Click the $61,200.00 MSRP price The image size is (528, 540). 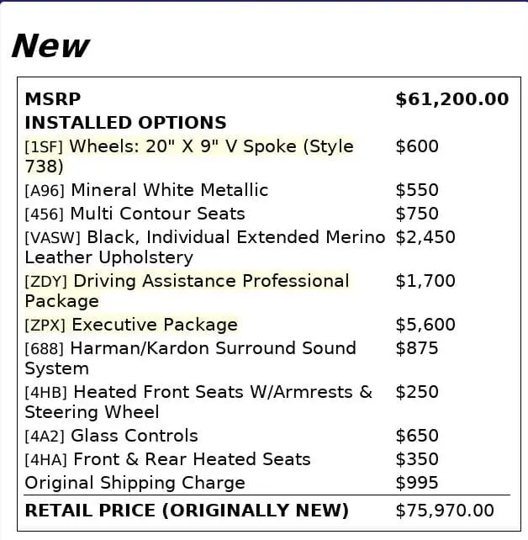(x=452, y=99)
